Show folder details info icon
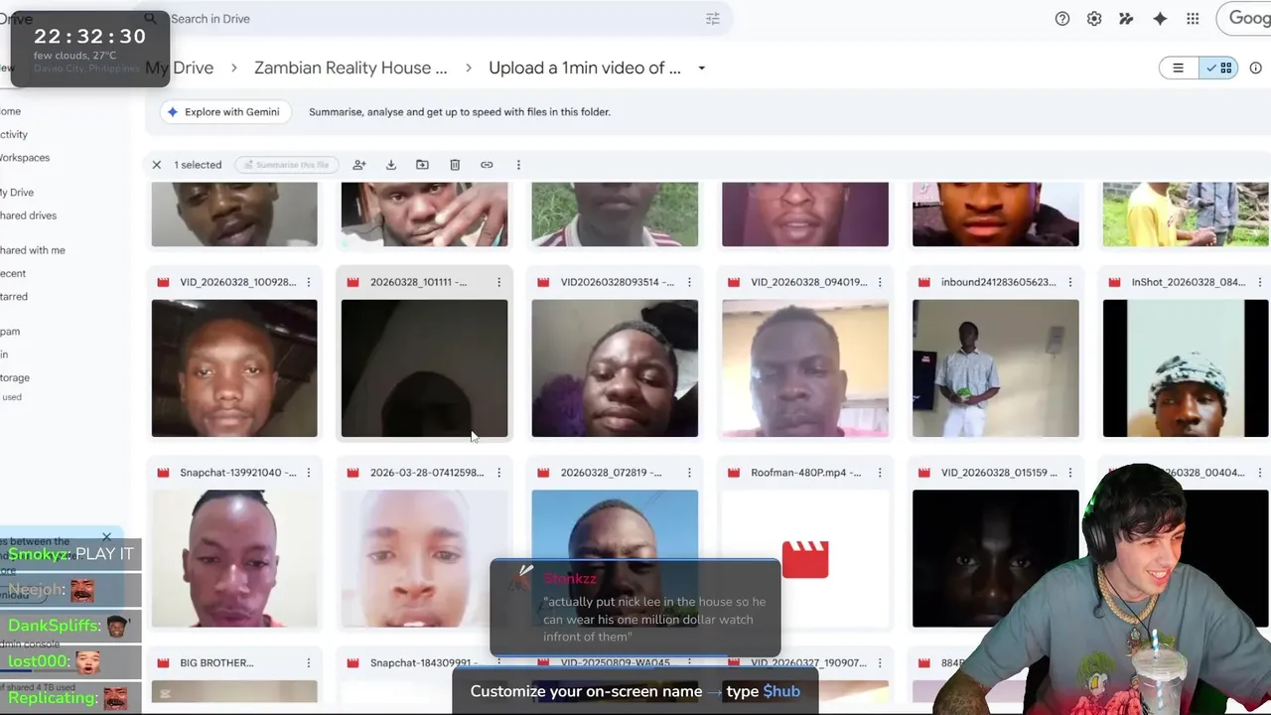The height and width of the screenshot is (715, 1271). tap(1255, 68)
